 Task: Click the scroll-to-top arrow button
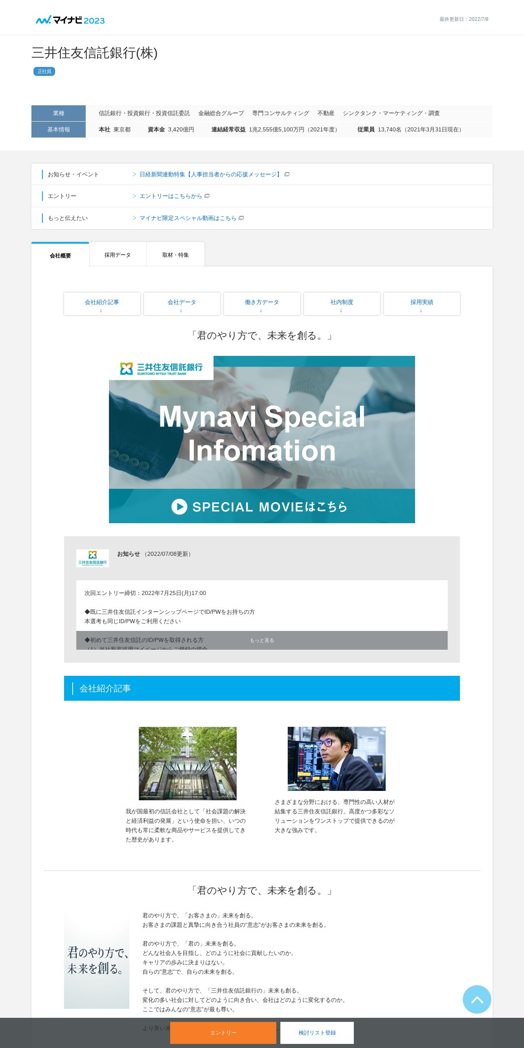477,999
